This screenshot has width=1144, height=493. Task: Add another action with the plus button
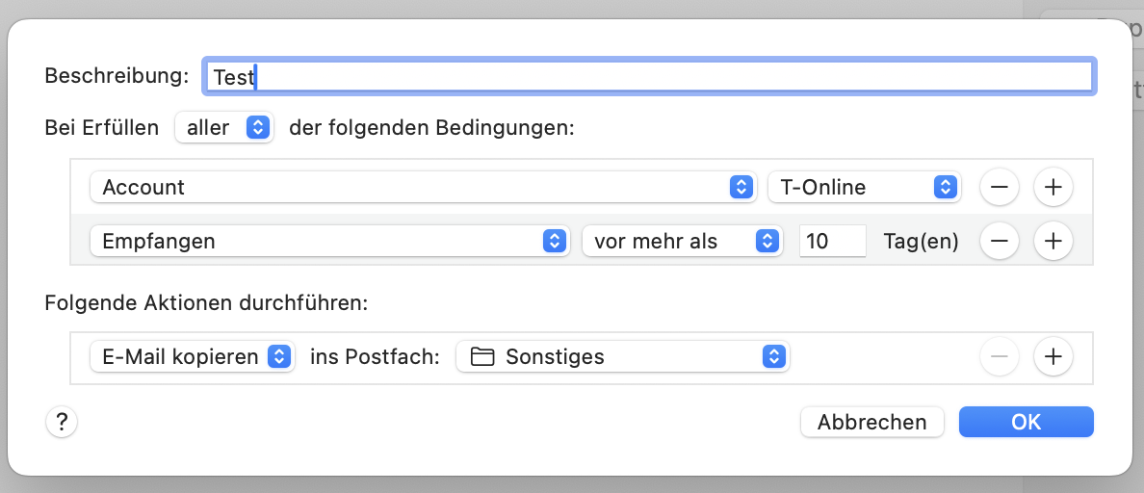click(1053, 357)
